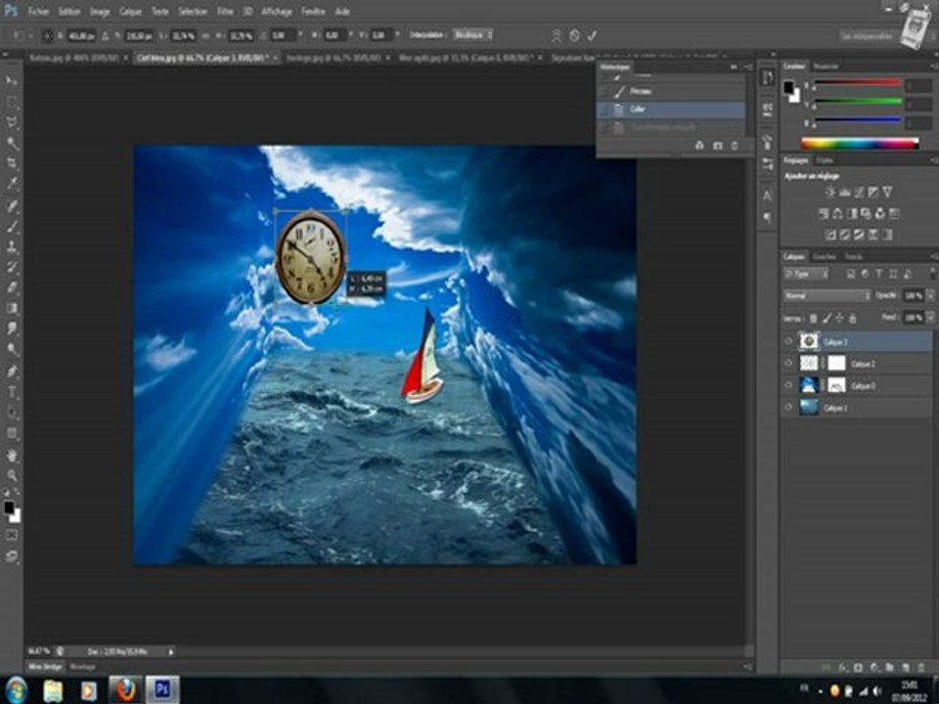Open the Fichier menu
Viewport: 939px width, 704px height.
[38, 12]
